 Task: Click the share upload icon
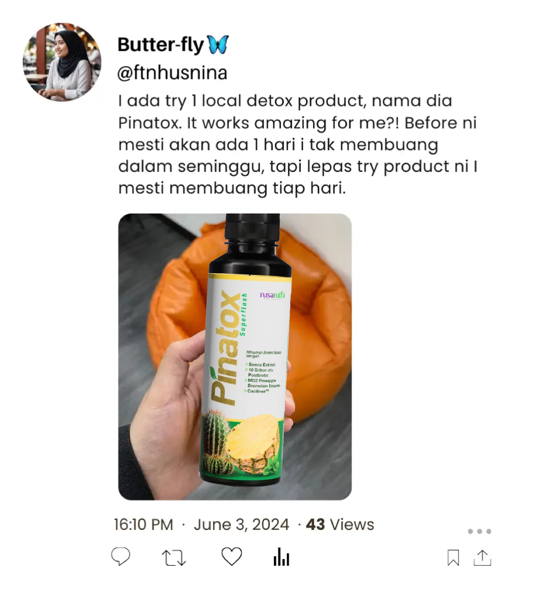click(x=482, y=557)
